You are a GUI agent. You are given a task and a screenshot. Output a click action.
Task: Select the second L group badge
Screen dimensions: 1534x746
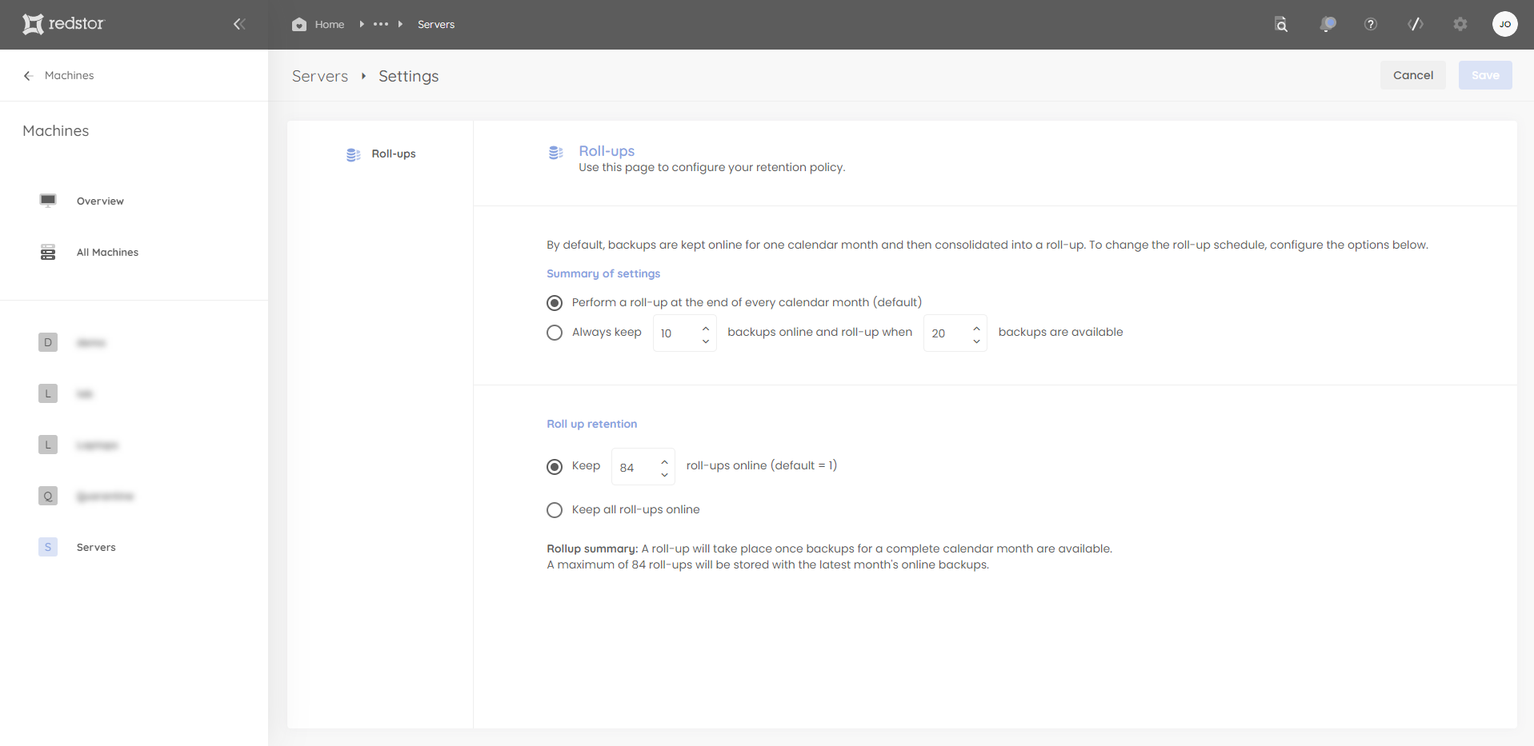[48, 445]
